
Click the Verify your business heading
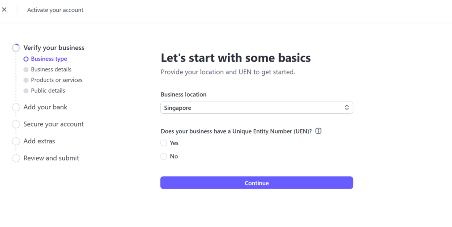click(54, 48)
